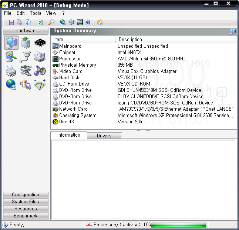
Task: Click the icon at right of System Summary header
Action: tap(233, 31)
